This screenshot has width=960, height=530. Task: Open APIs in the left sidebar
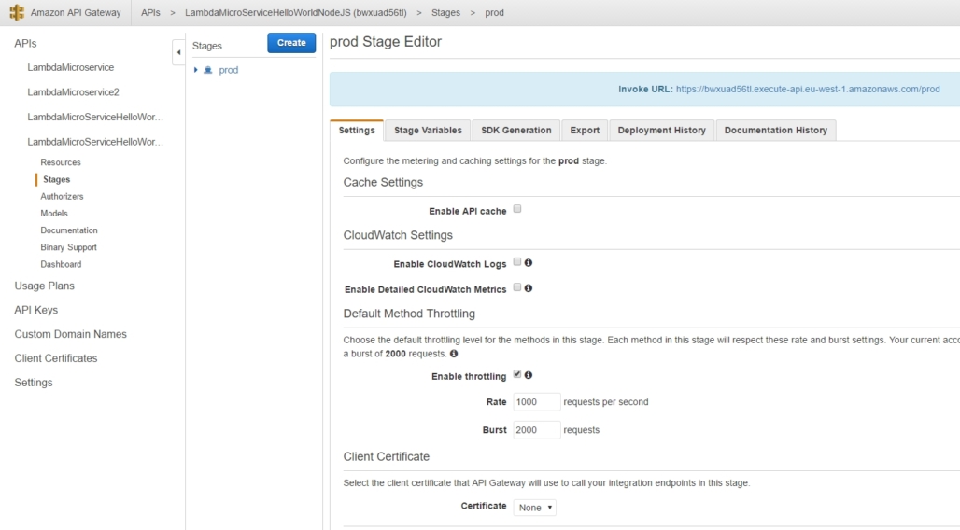(x=26, y=44)
